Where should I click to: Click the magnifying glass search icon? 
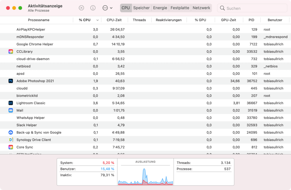pyautogui.click(x=222, y=8)
